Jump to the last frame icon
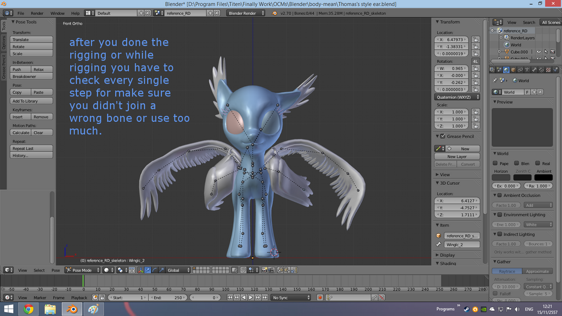This screenshot has height=316, width=562. 265,297
